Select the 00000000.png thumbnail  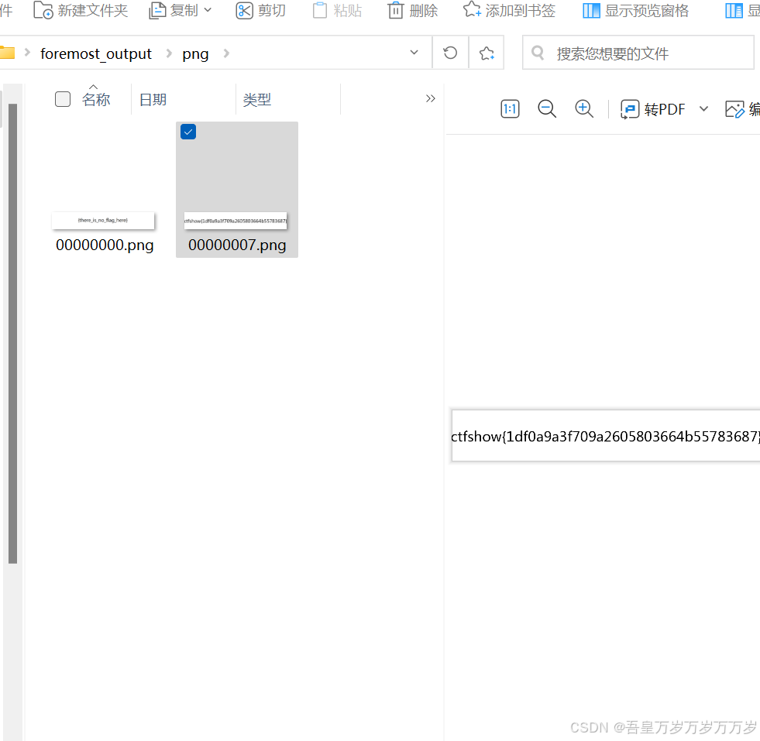pos(103,221)
